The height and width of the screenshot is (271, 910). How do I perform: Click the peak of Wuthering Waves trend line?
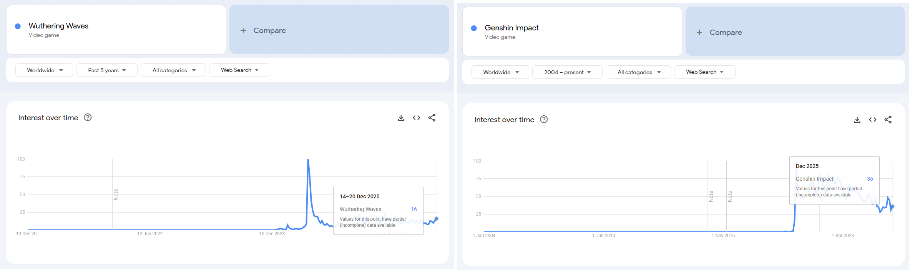coord(308,160)
